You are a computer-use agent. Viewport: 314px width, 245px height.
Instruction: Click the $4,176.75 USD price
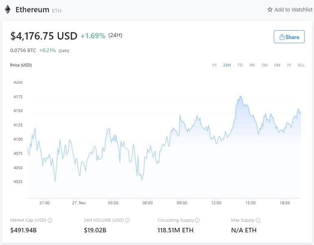[44, 36]
